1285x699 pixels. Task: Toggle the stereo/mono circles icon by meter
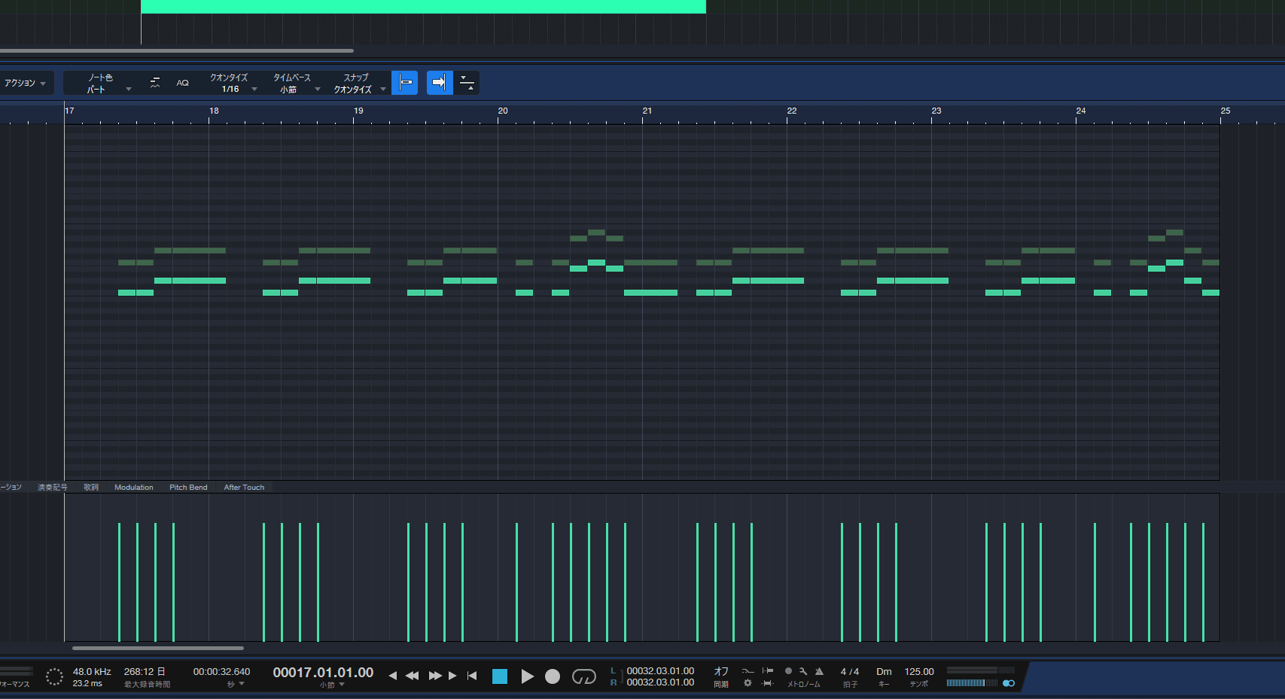(x=1009, y=683)
